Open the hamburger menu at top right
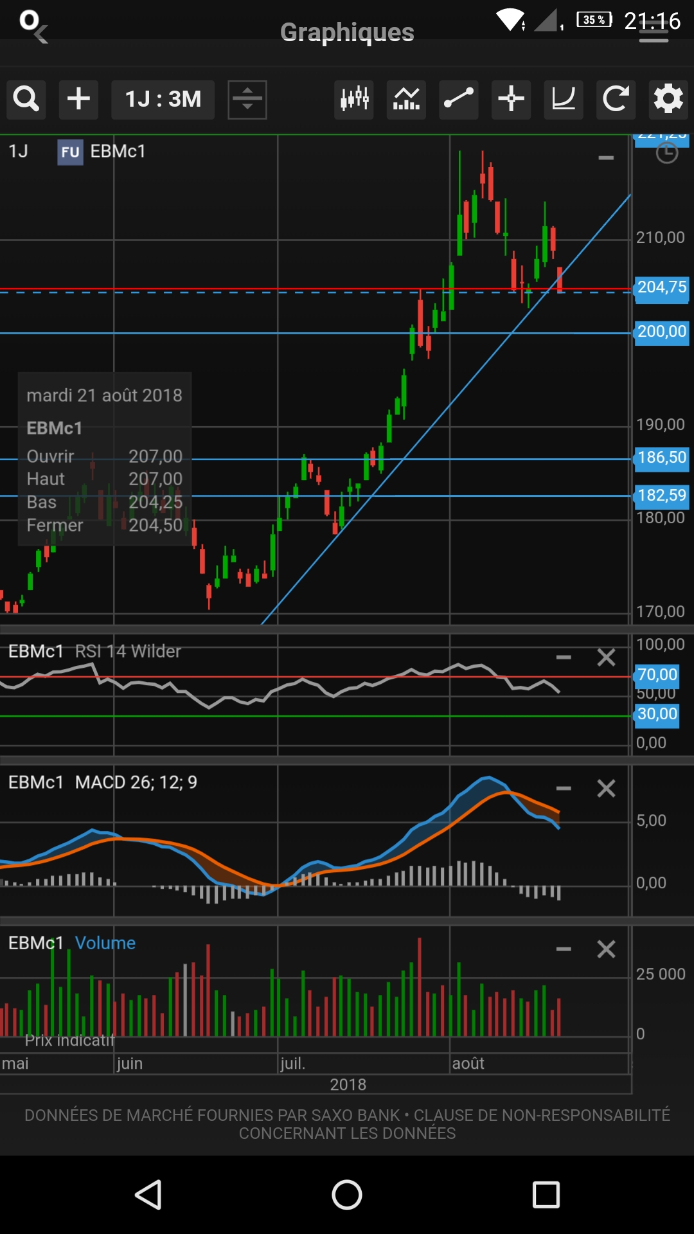The width and height of the screenshot is (694, 1234). click(654, 33)
